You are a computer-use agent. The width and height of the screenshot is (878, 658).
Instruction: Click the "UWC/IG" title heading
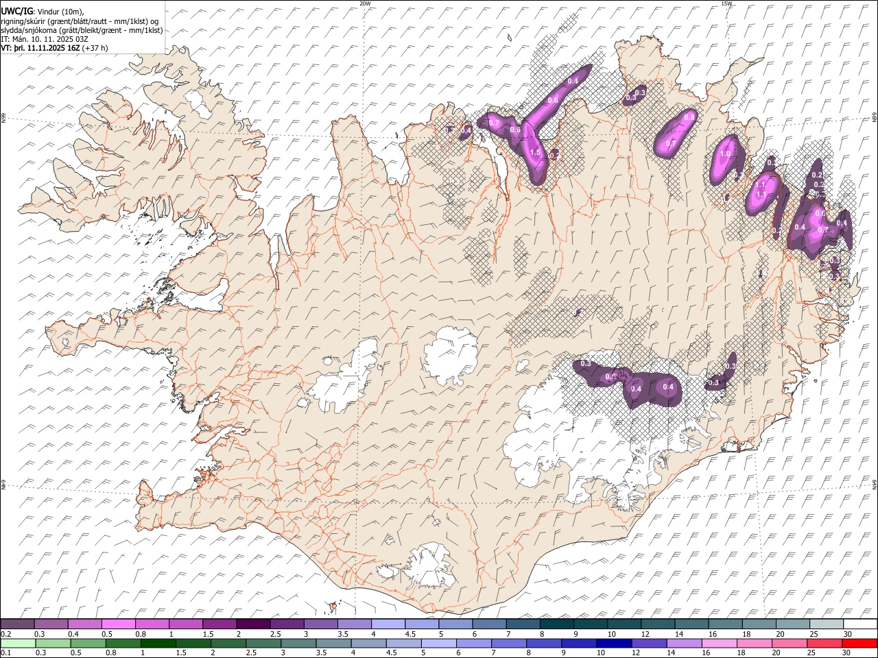tap(16, 11)
